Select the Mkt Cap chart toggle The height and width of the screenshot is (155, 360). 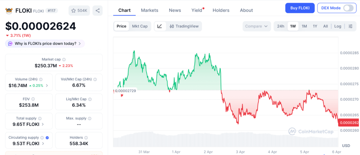point(140,26)
